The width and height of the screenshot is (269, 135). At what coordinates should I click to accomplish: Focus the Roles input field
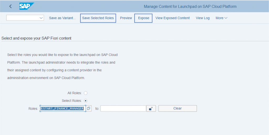[63, 108]
